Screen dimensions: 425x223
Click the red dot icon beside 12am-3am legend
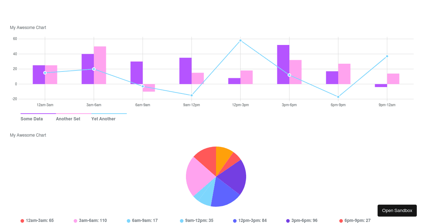click(22, 220)
